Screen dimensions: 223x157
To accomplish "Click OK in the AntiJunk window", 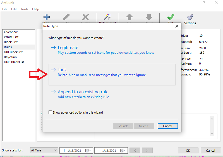I will pos(188,151).
